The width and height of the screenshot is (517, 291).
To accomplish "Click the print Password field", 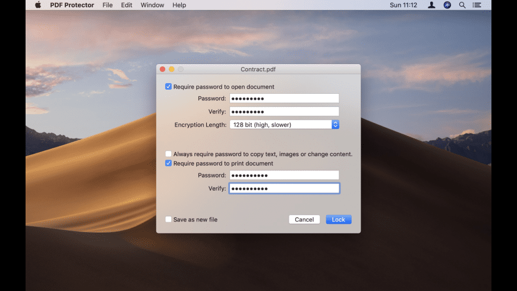I will [284, 175].
